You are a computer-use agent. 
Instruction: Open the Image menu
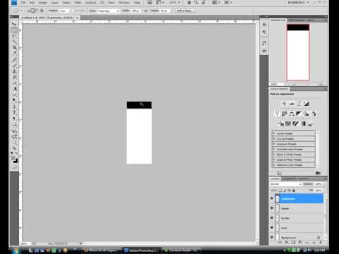click(42, 3)
